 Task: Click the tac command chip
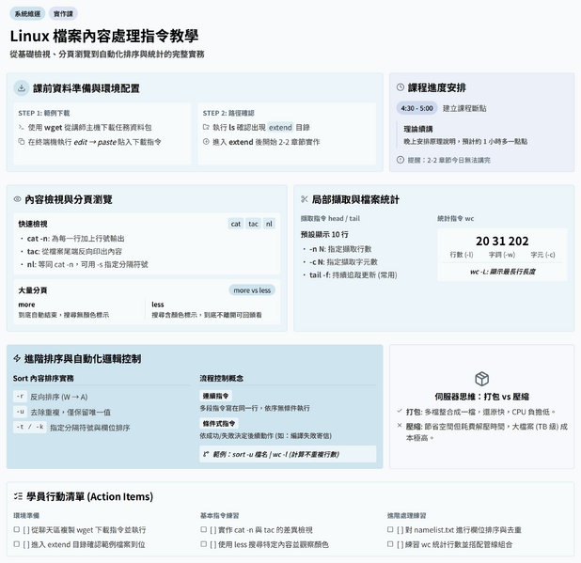[254, 224]
